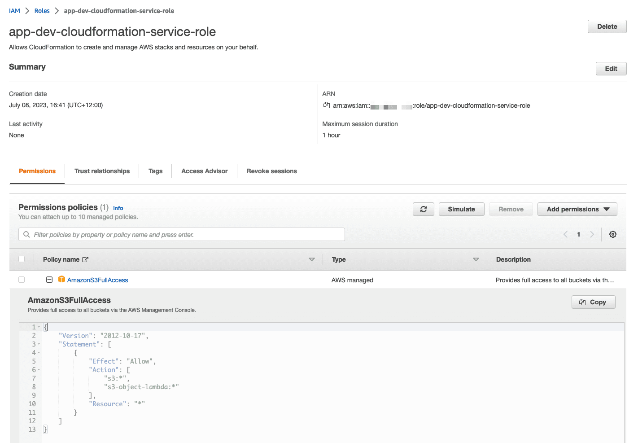This screenshot has height=443, width=638.
Task: Focus the filter policies search field
Action: [182, 234]
